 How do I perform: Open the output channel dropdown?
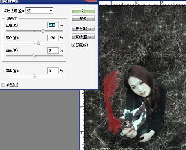[x=39, y=11]
